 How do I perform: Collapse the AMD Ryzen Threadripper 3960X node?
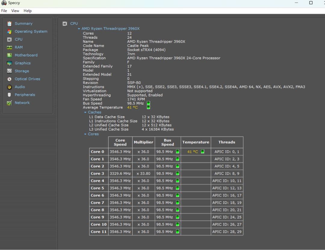(x=79, y=29)
